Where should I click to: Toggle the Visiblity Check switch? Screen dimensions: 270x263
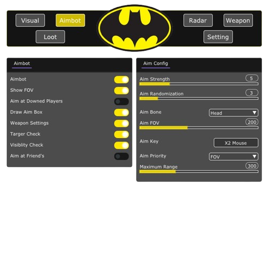click(x=122, y=145)
